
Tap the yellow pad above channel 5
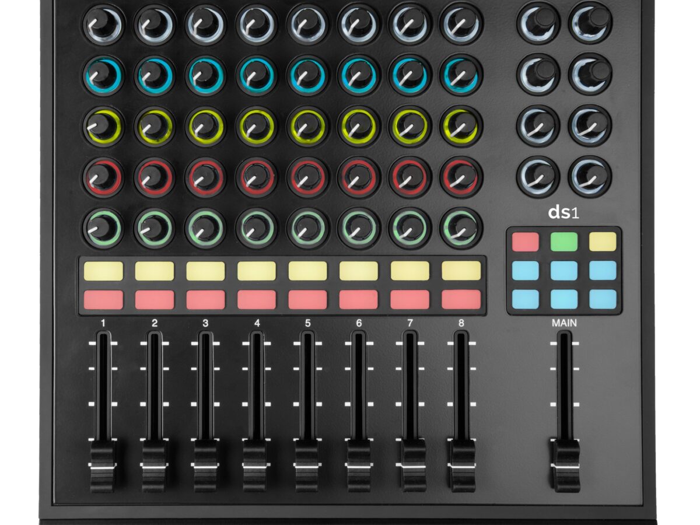[x=307, y=271]
